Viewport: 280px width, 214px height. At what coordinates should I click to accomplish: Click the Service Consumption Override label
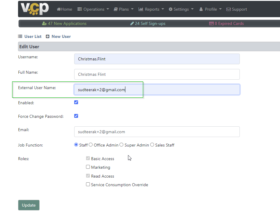(x=120, y=185)
